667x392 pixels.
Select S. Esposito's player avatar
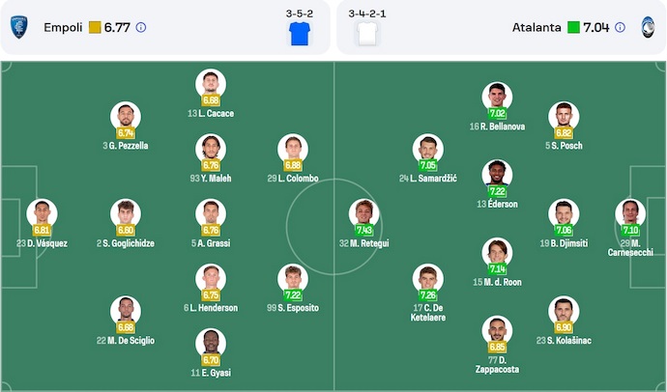293,278
